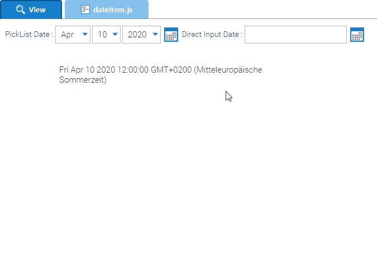Open the day dropdown showing 10
377x272 pixels.
coord(106,35)
